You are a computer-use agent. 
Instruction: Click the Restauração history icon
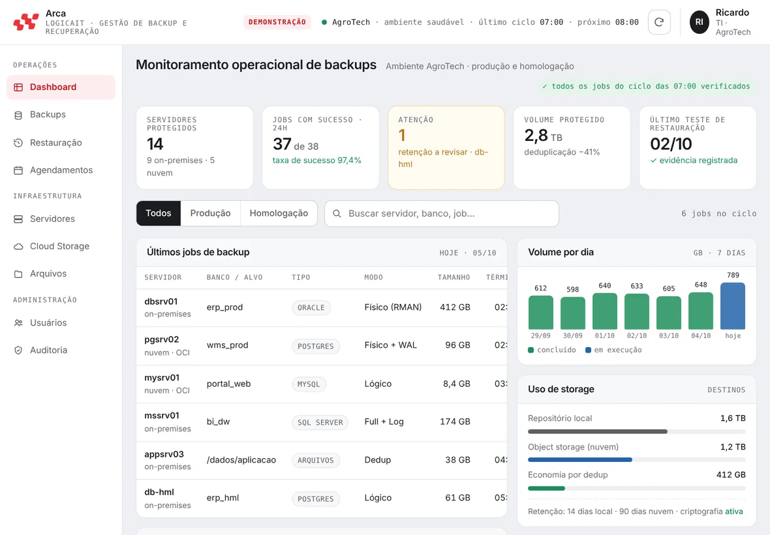18,143
